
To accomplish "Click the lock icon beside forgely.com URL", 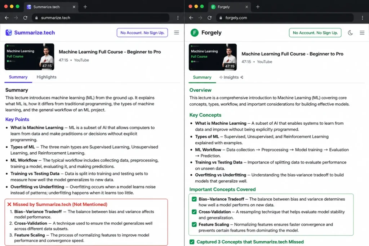I will (221, 18).
